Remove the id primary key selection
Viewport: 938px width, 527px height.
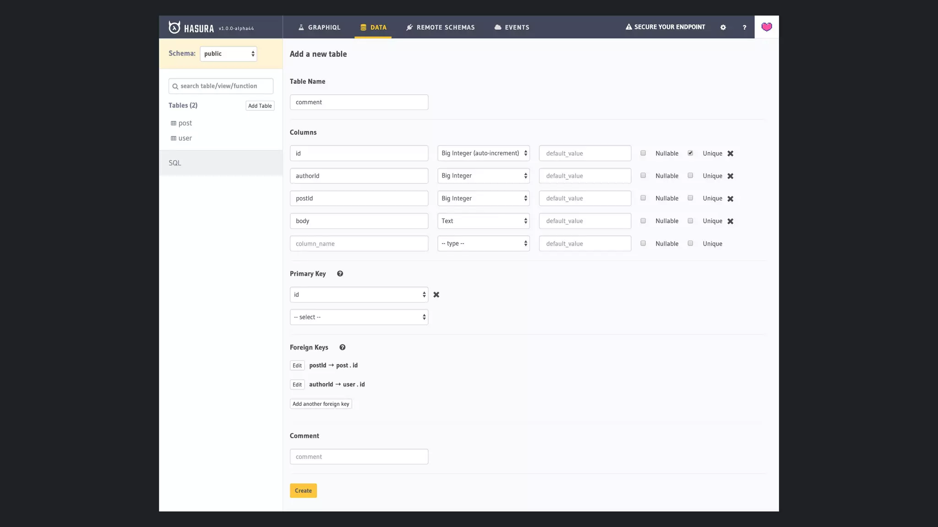[436, 295]
